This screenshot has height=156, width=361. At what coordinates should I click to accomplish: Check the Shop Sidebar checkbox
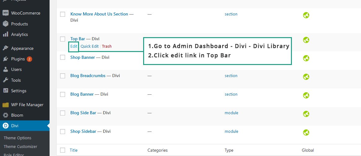(x=63, y=132)
